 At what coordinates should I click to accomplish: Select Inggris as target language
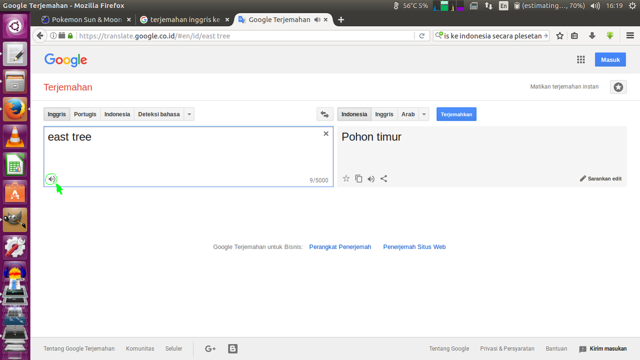click(384, 114)
